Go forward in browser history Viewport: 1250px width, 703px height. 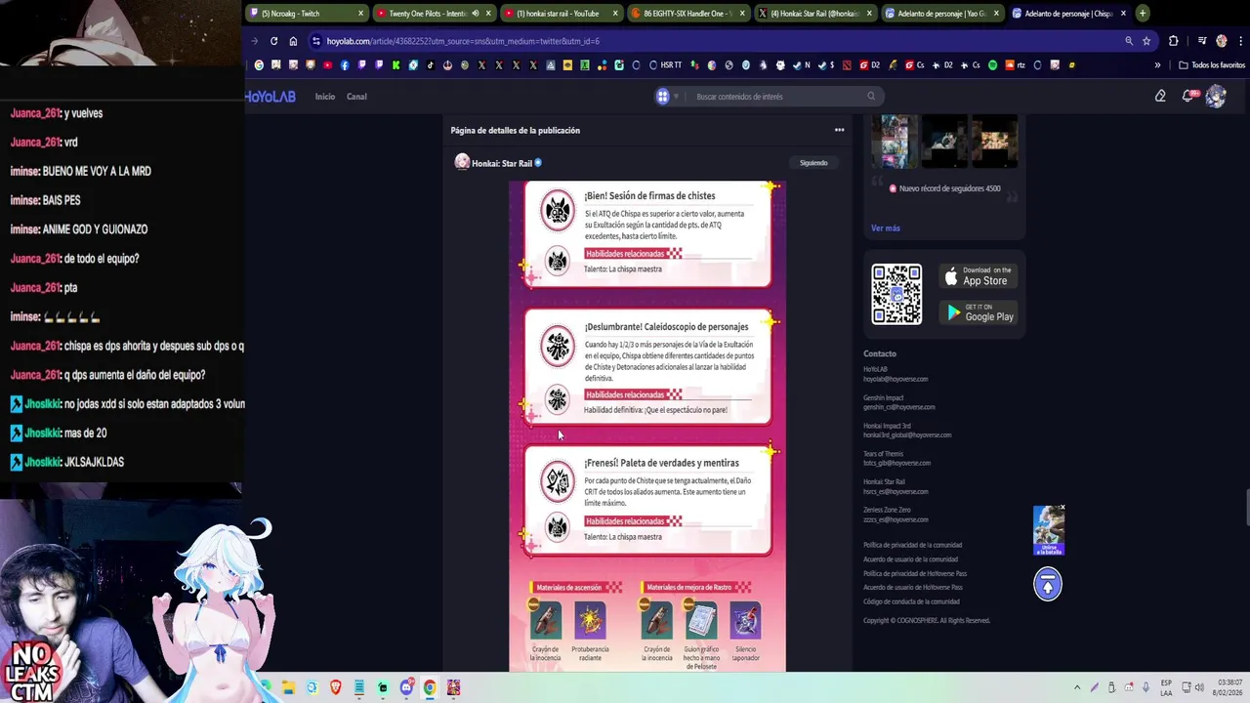tap(255, 41)
